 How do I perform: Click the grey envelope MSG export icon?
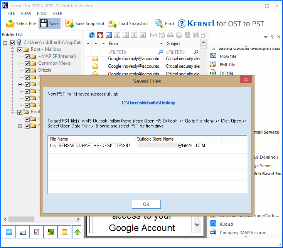[153, 35]
